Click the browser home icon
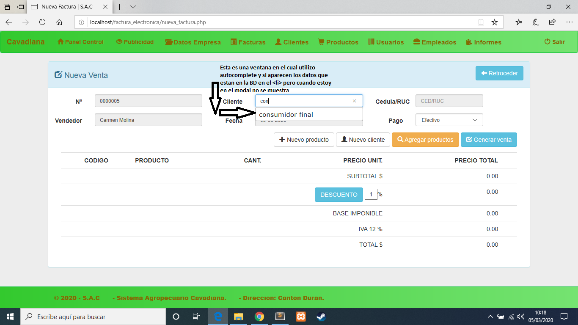578x325 pixels. tap(59, 22)
